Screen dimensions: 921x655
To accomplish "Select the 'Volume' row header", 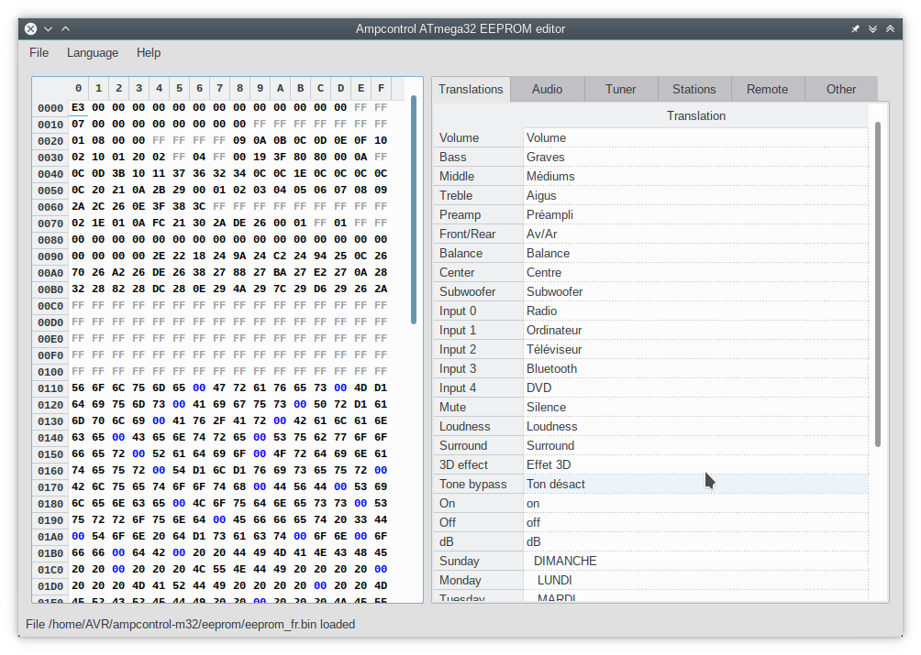I will click(x=478, y=137).
